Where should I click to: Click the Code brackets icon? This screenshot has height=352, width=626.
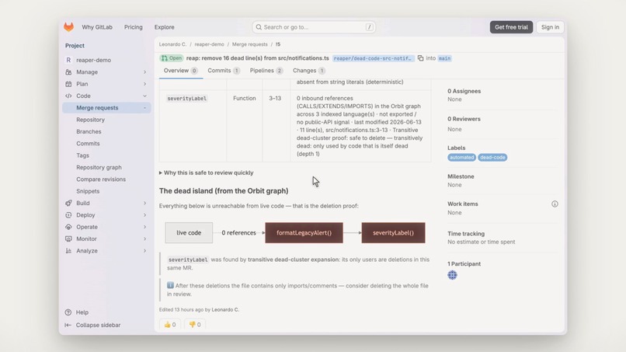(x=68, y=96)
